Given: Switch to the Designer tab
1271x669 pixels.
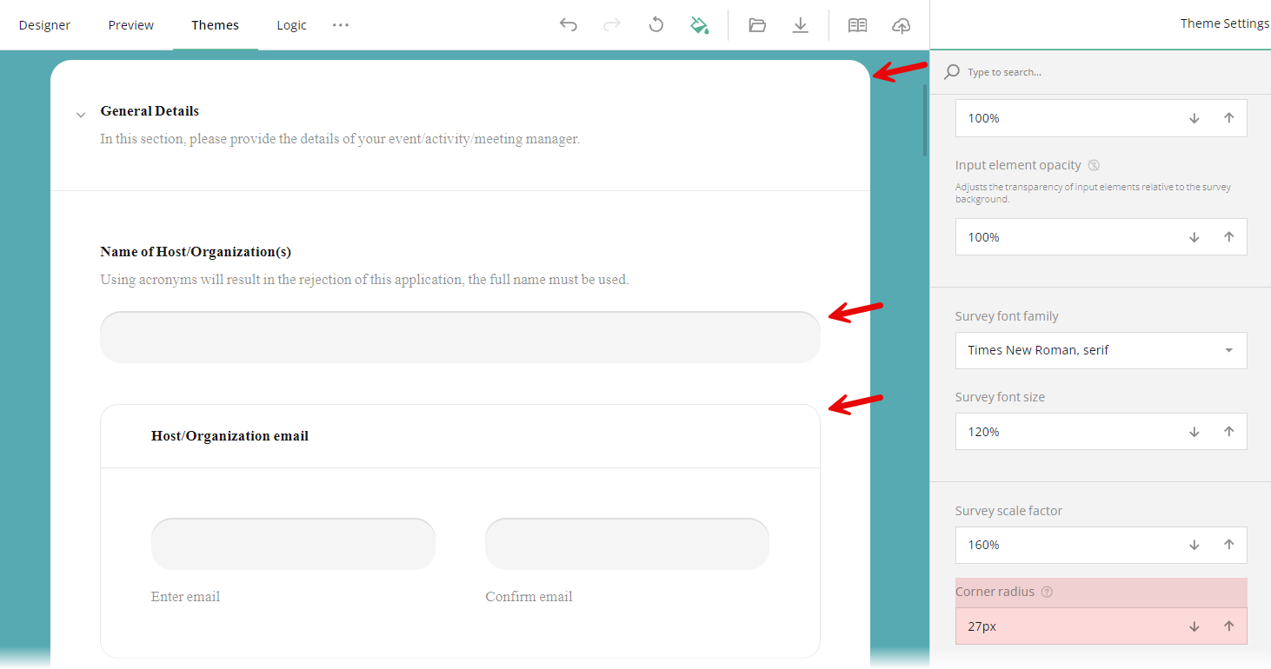Looking at the screenshot, I should pos(44,25).
